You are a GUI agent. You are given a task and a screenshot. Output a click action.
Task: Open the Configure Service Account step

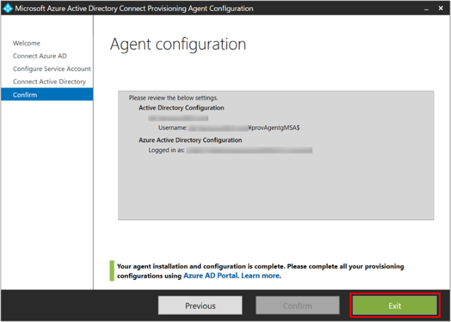pyautogui.click(x=52, y=69)
